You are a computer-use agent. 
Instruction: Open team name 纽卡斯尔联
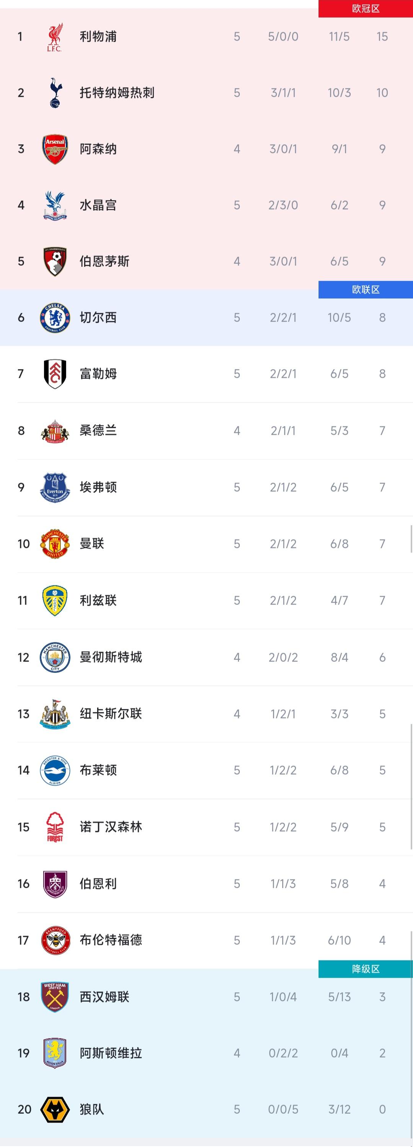[x=111, y=714]
